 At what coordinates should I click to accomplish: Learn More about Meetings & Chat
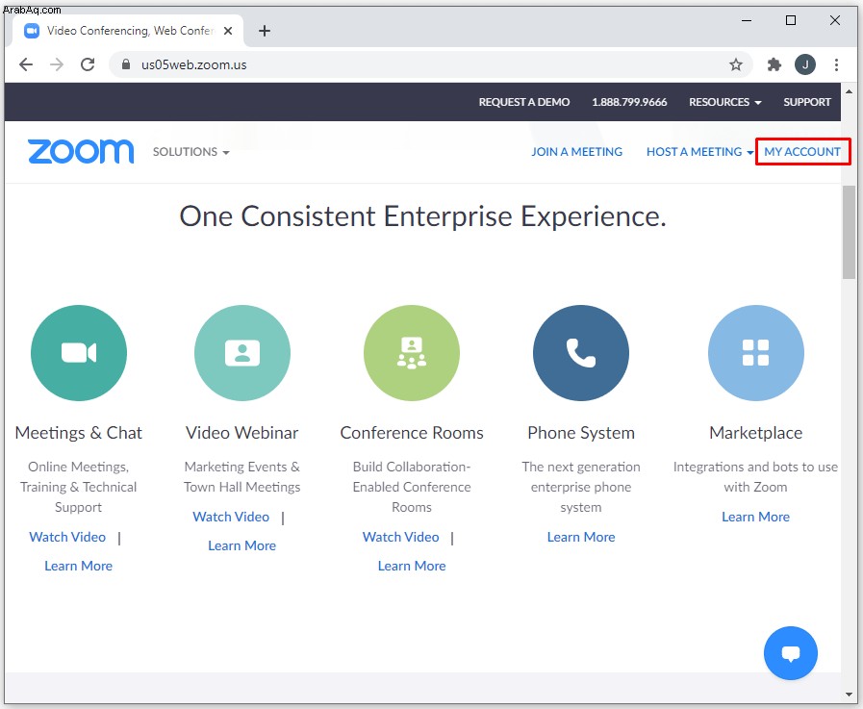click(78, 566)
